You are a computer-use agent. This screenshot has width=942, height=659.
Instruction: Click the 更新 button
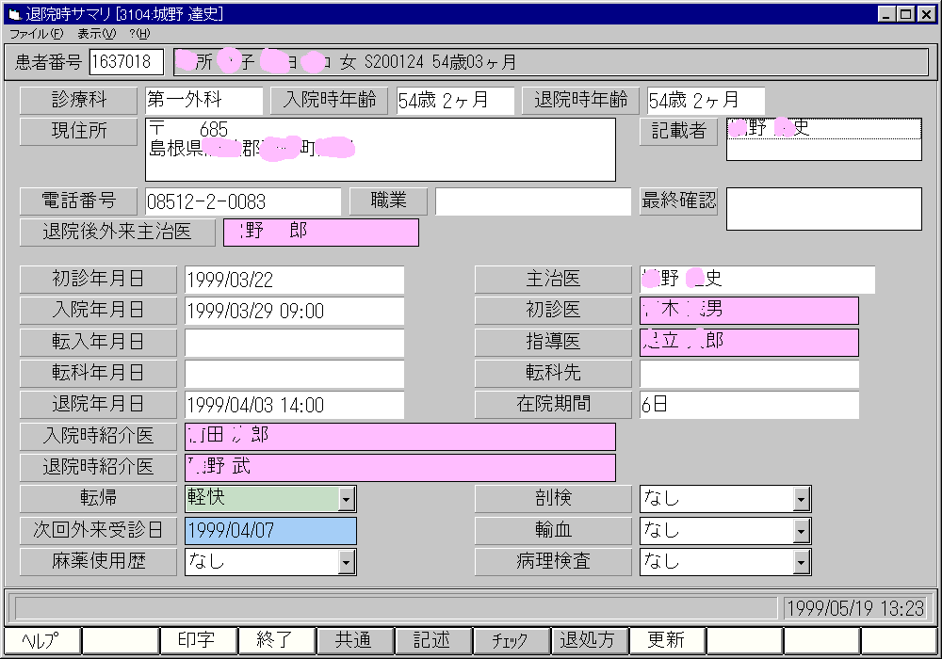click(x=666, y=640)
